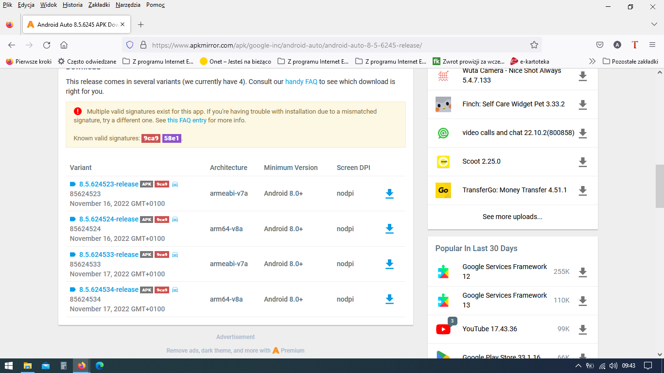This screenshot has height=373, width=664.
Task: Reload the page using the refresh button
Action: pyautogui.click(x=47, y=45)
